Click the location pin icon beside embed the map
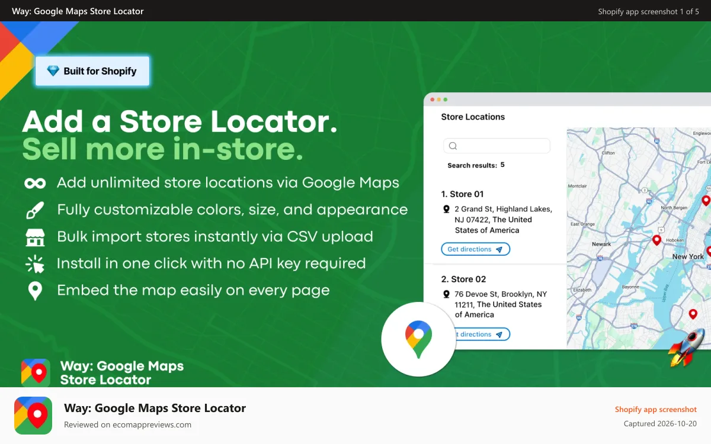The height and width of the screenshot is (444, 711). click(x=36, y=291)
